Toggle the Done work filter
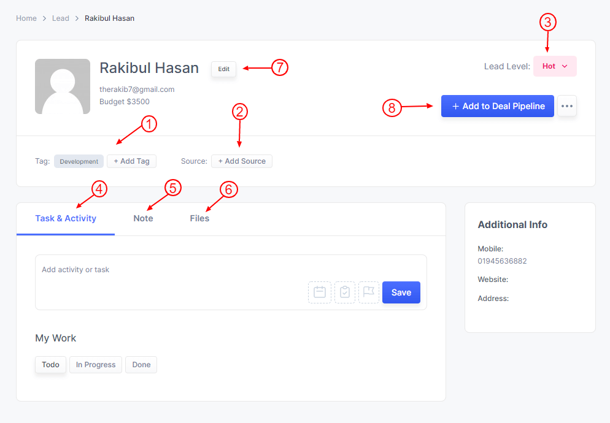 141,364
